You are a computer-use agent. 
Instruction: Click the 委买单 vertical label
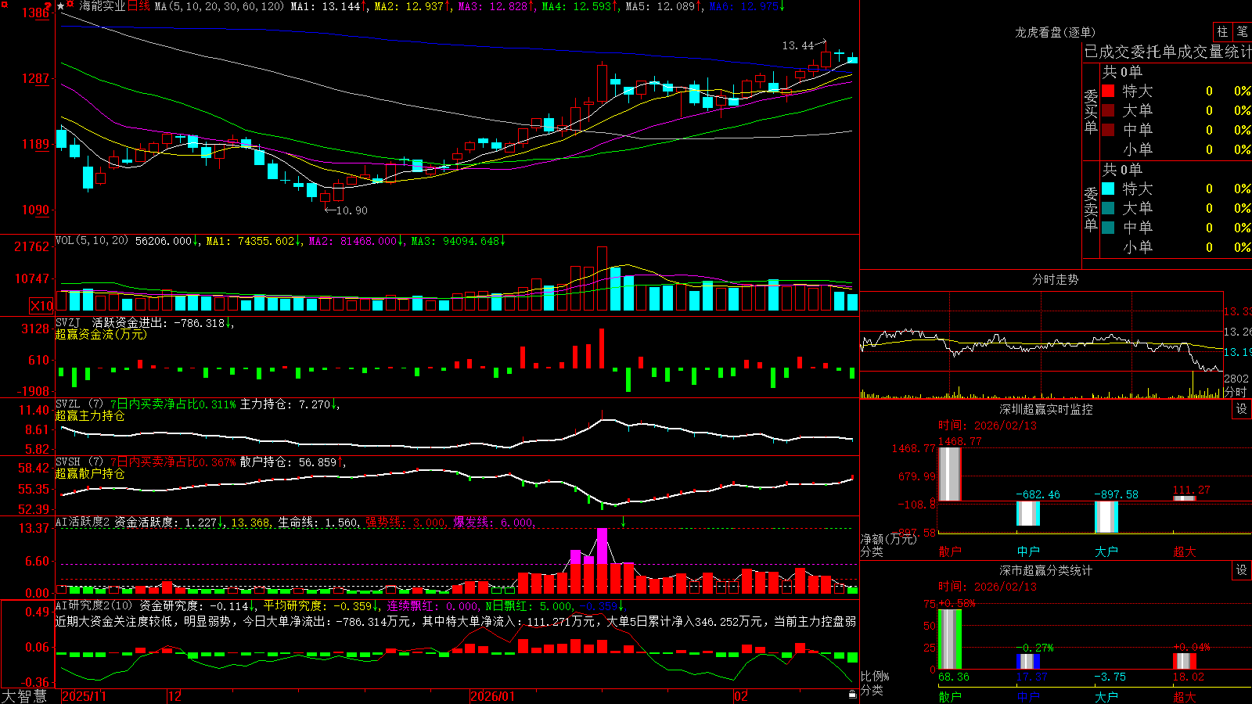[1091, 111]
